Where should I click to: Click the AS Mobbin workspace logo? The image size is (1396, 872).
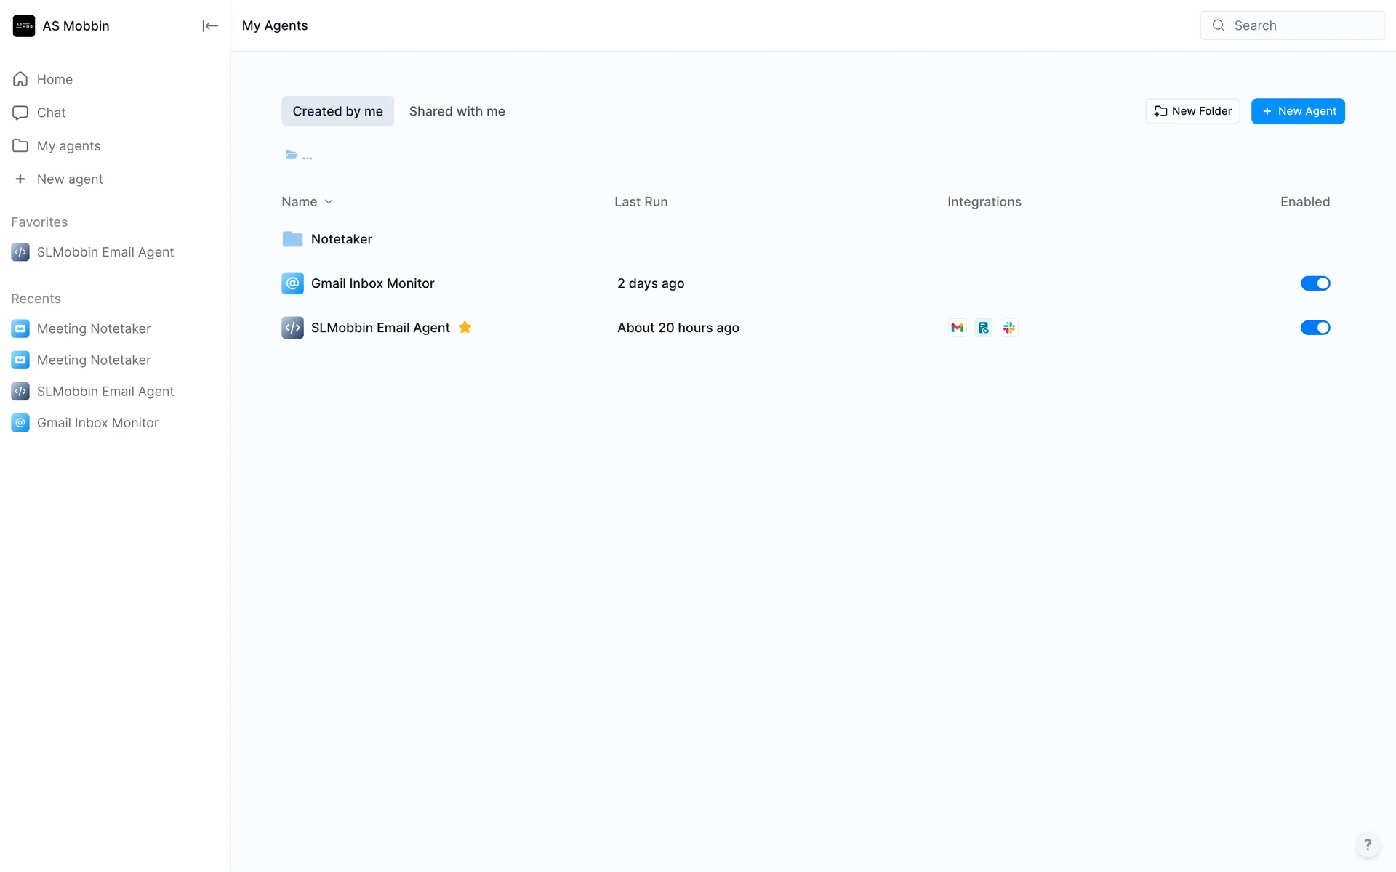24,26
